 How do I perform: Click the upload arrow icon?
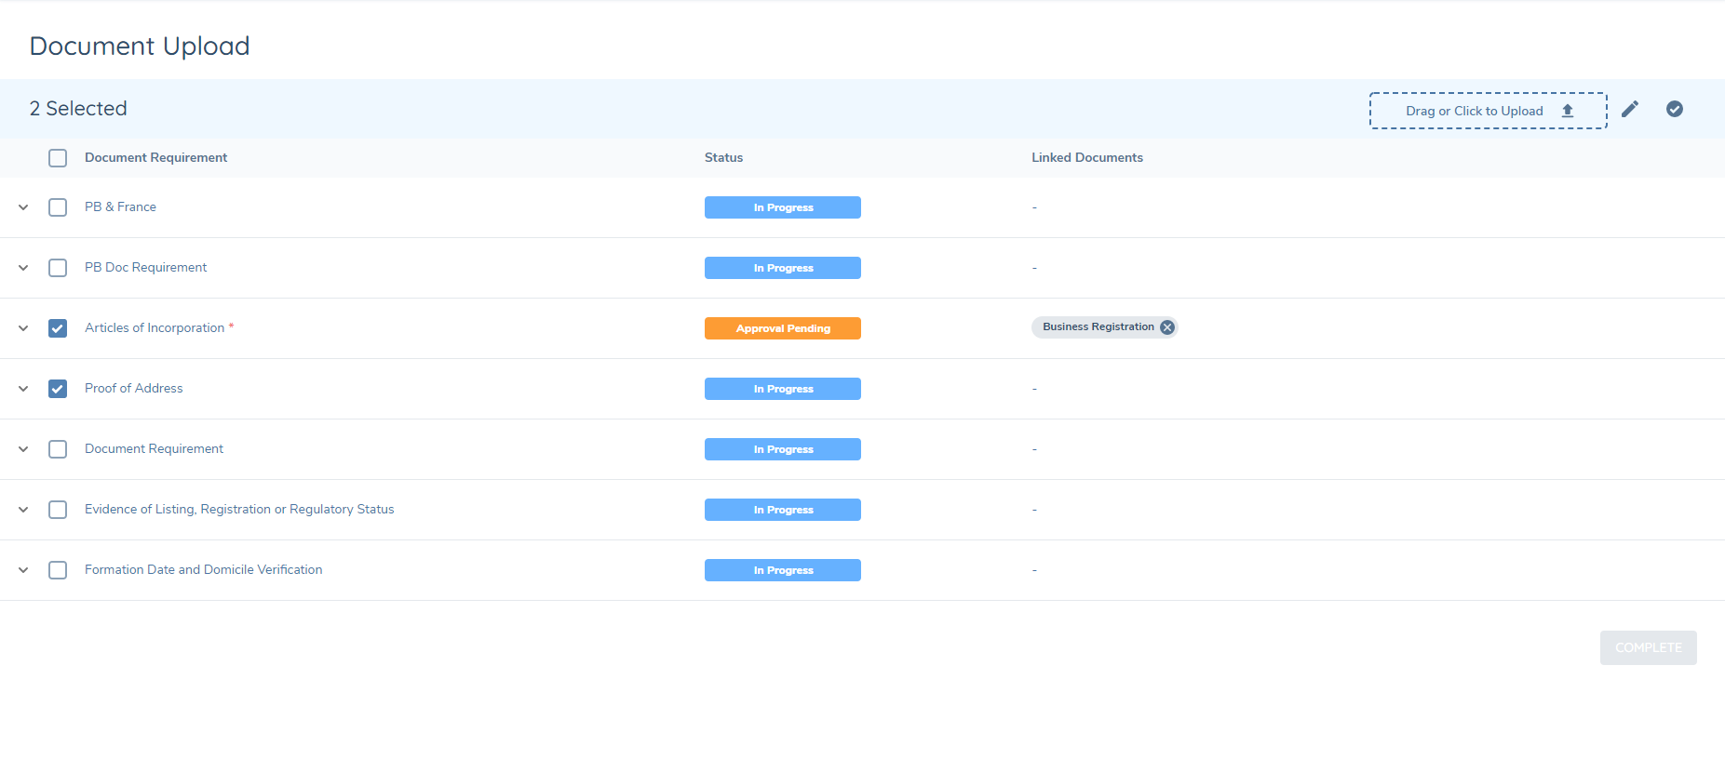[1567, 111]
